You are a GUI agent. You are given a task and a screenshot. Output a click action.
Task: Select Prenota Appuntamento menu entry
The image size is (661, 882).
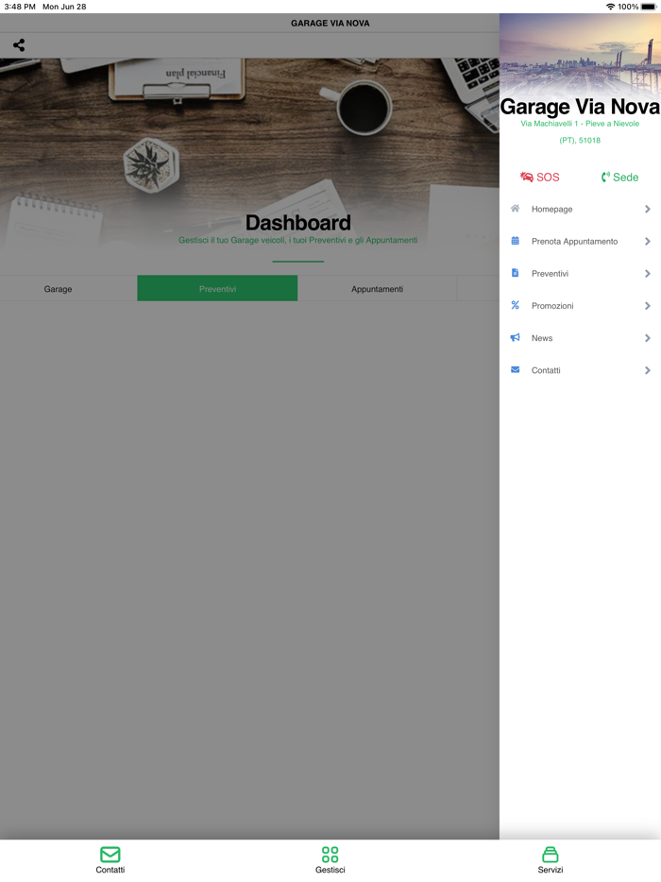pos(580,242)
